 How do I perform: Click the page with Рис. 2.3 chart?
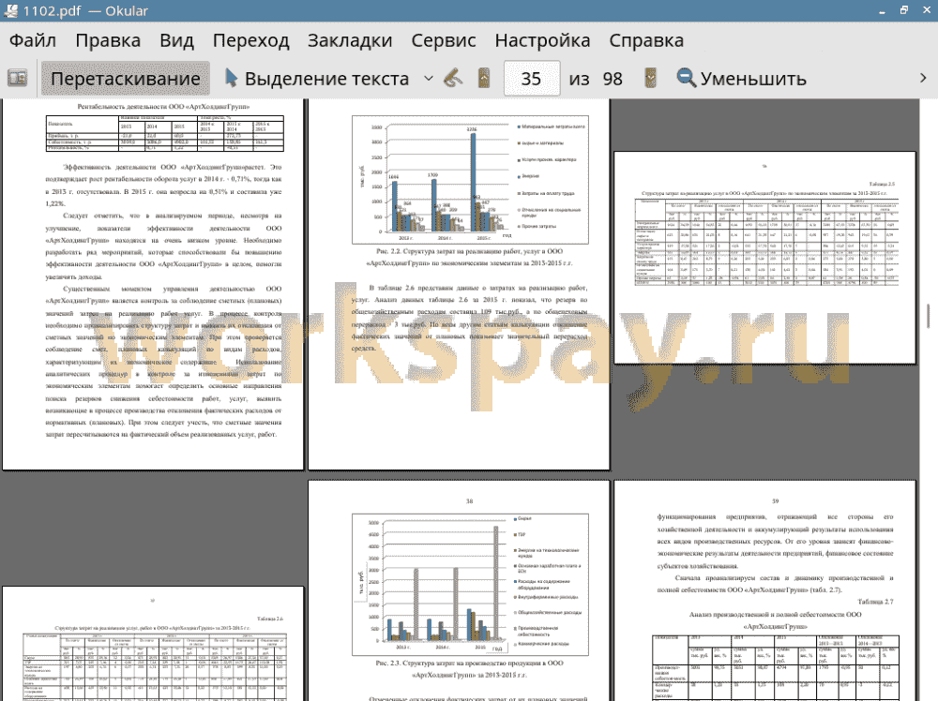tap(459, 590)
